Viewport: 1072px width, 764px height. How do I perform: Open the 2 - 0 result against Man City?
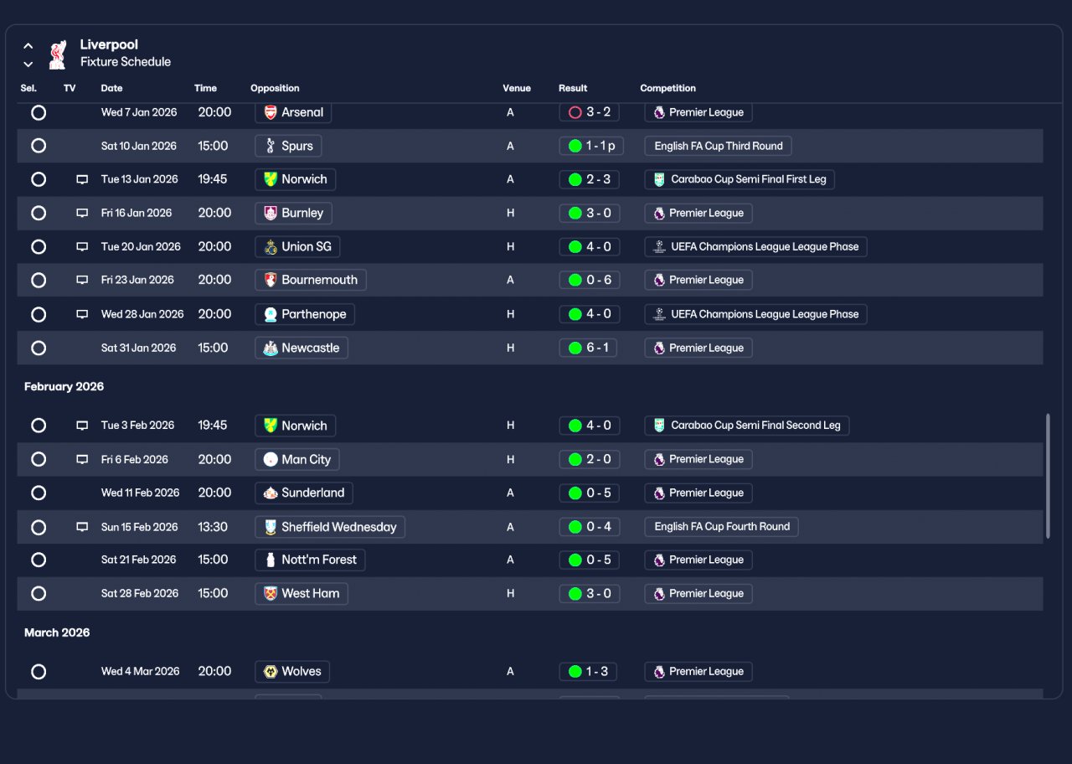[x=590, y=459]
